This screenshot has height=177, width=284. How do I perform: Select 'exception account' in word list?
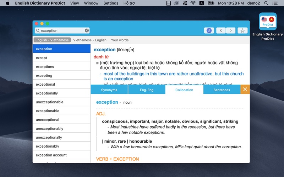coord(61,155)
